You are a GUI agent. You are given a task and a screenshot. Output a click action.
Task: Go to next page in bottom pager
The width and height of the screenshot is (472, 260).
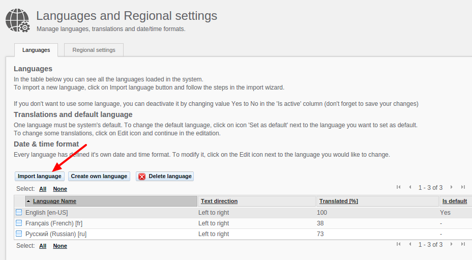(452, 244)
